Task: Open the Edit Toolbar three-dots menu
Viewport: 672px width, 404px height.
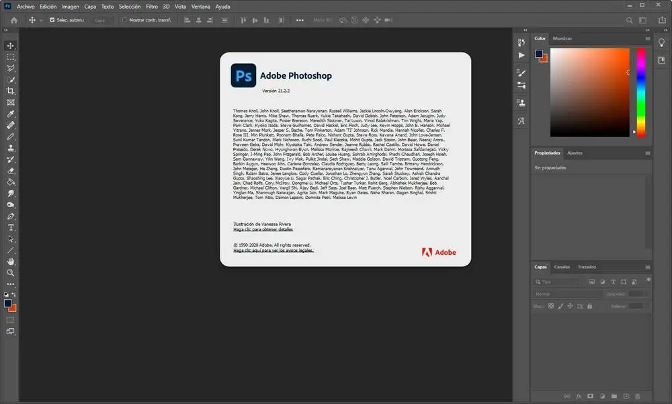Action: click(x=11, y=284)
